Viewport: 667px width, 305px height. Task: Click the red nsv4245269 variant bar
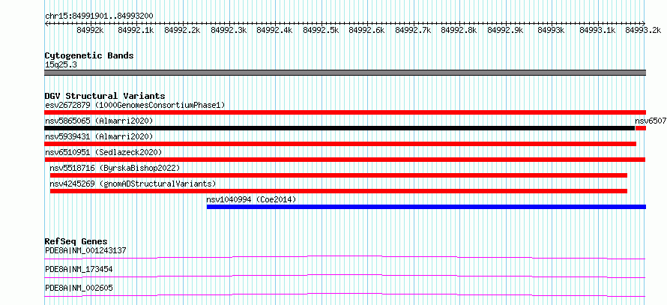pyautogui.click(x=339, y=191)
